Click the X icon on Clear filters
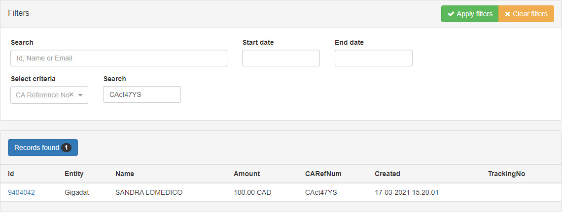The height and width of the screenshot is (212, 562). [x=507, y=14]
